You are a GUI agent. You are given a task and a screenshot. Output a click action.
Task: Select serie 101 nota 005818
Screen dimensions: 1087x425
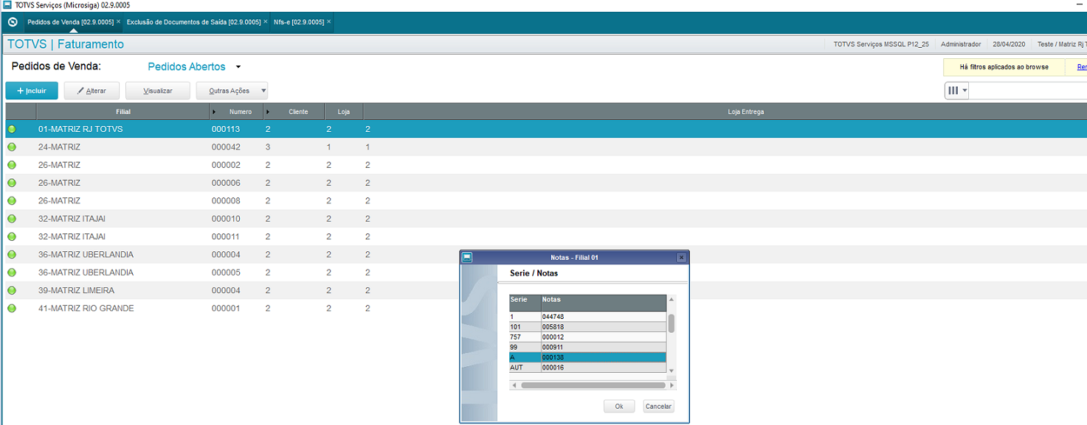pyautogui.click(x=587, y=327)
